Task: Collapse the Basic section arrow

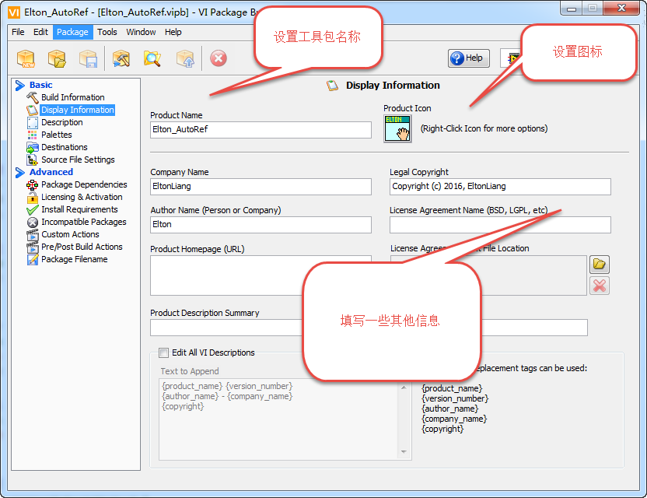Action: pyautogui.click(x=19, y=85)
